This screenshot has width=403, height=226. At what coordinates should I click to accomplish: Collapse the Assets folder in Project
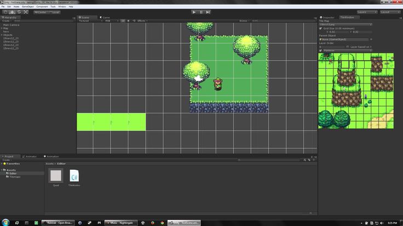point(2,170)
